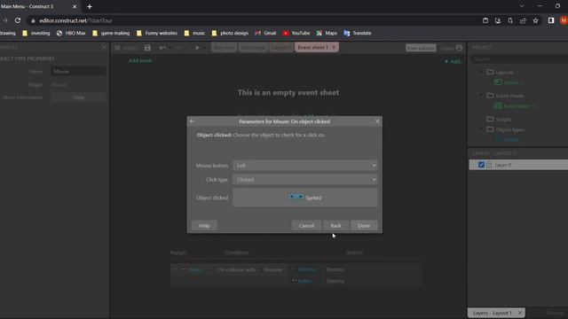
Task: Collapse the Object types folder
Action: tap(481, 129)
